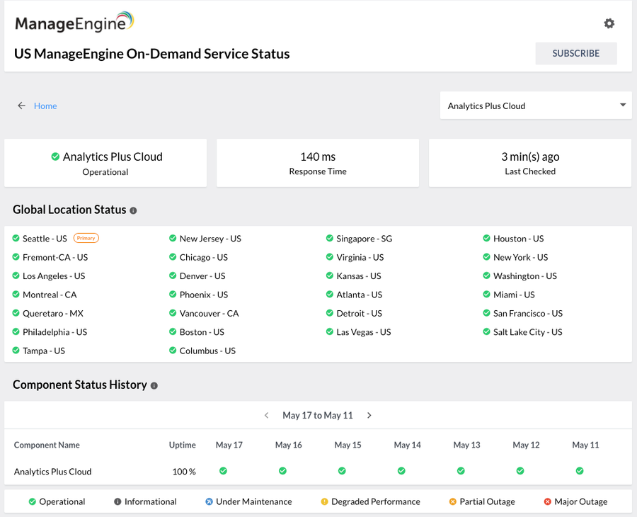Viewport: 637px width, 517px height.
Task: Click the Degraded Performance legend icon
Action: coord(325,501)
